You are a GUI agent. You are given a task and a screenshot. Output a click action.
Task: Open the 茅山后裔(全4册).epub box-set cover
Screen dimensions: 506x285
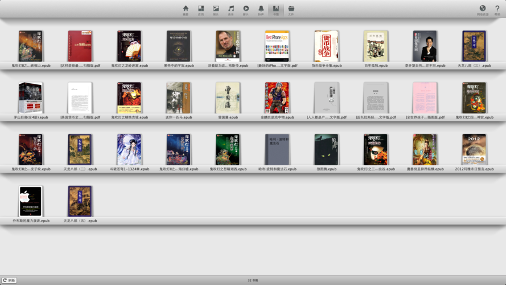pyautogui.click(x=31, y=98)
